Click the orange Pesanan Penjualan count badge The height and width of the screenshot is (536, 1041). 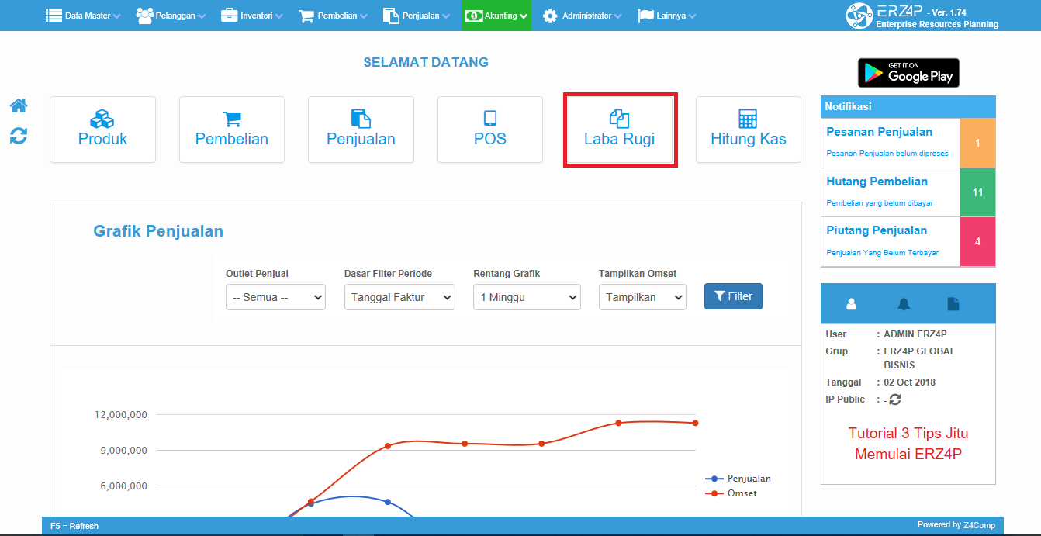click(x=977, y=143)
